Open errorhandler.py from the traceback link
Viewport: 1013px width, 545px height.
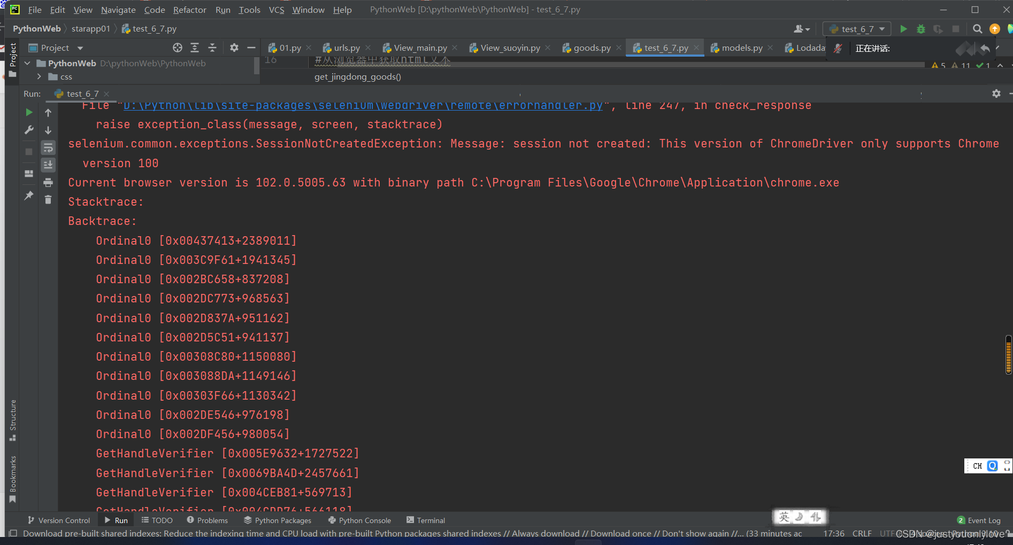pyautogui.click(x=364, y=105)
